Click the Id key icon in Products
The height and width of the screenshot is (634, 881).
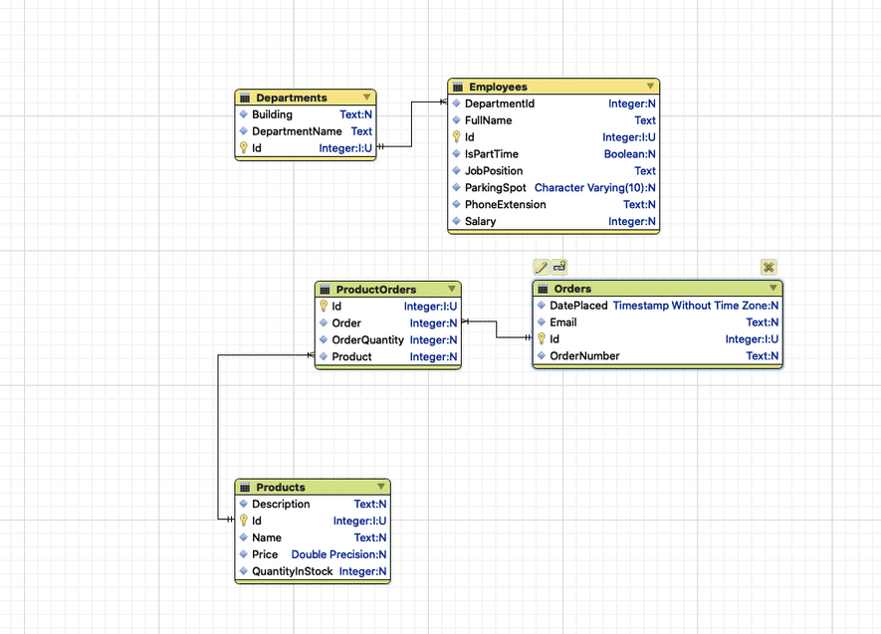[243, 521]
